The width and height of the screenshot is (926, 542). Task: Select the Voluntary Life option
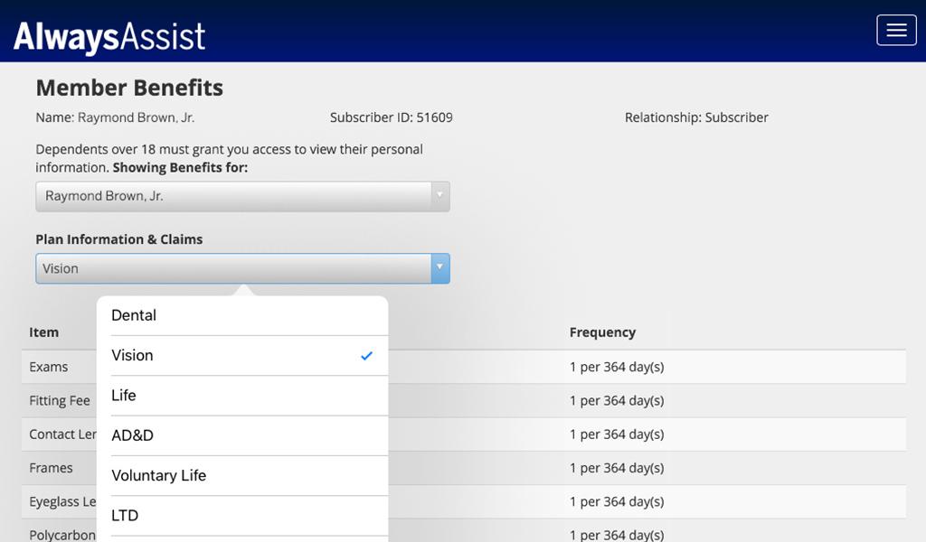[x=242, y=476]
